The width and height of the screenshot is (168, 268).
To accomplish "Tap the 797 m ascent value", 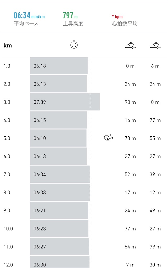I will 70,15.
